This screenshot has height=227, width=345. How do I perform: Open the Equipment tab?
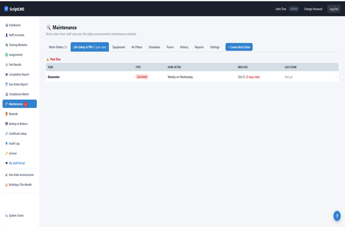119,47
